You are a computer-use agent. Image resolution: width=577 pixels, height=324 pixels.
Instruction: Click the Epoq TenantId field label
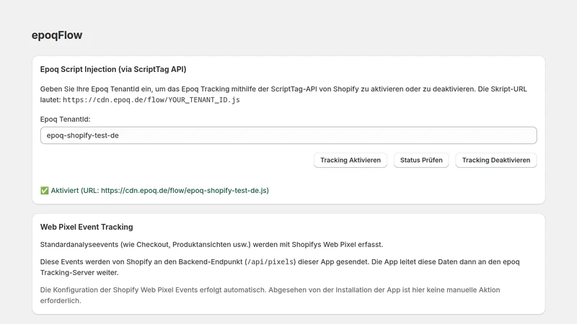(65, 120)
